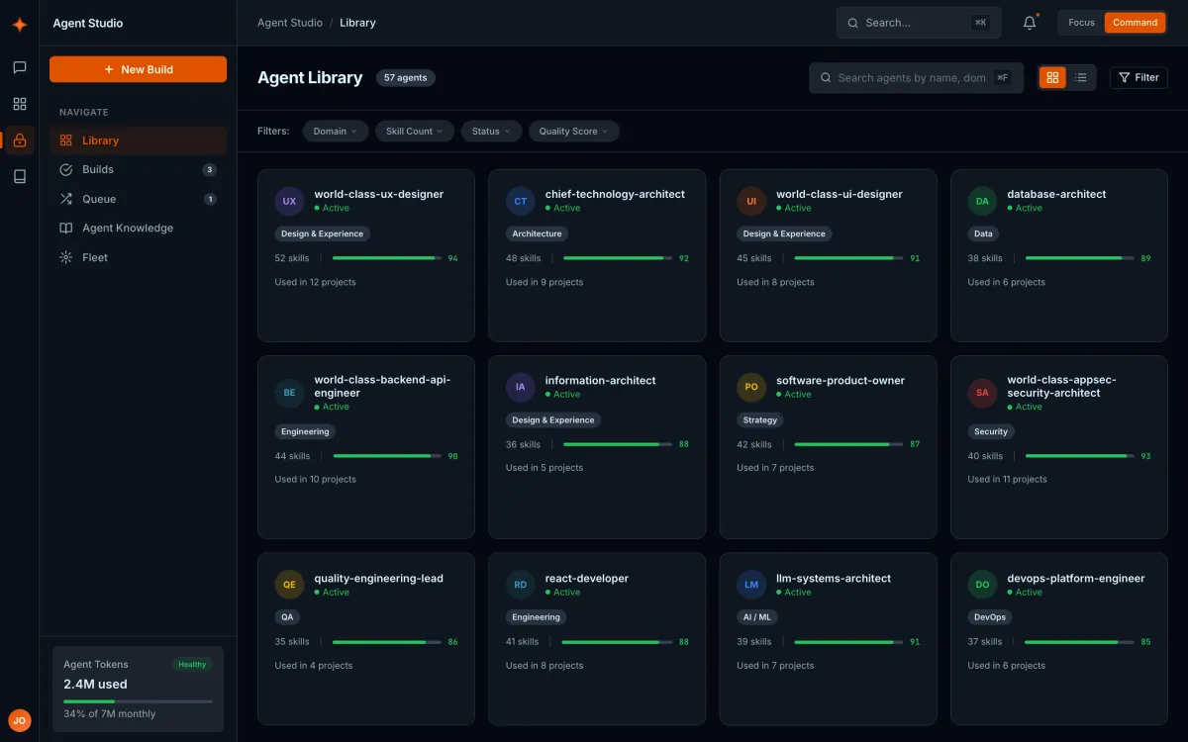The width and height of the screenshot is (1188, 742).
Task: Click the IA avatar of information-architect
Action: (520, 387)
